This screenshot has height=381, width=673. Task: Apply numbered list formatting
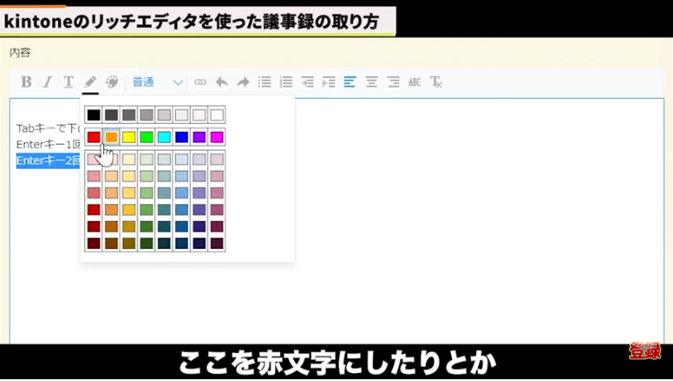click(x=286, y=82)
